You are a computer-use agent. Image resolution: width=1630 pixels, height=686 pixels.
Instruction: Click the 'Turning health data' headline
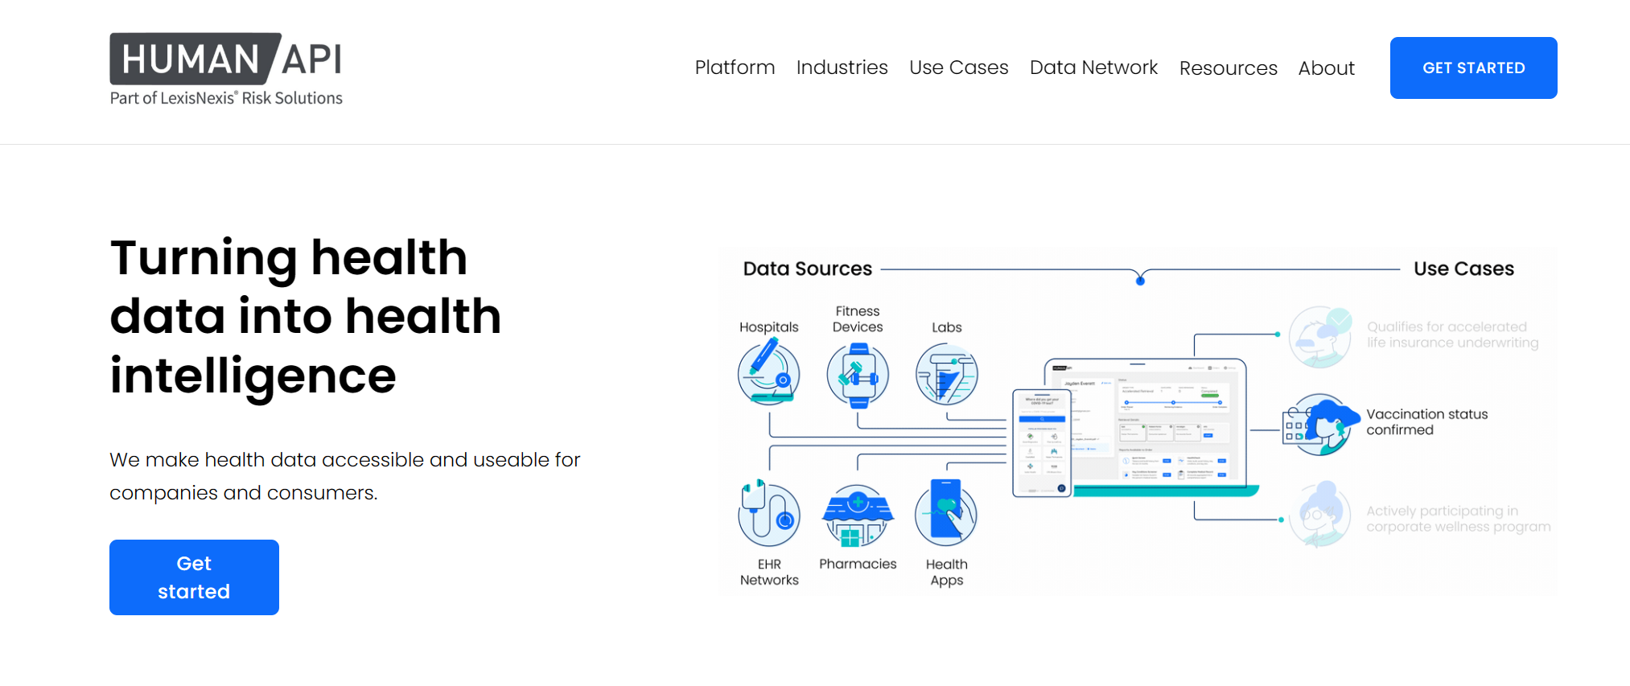tap(306, 316)
